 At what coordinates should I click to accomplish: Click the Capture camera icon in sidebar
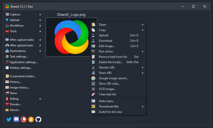pos(7,14)
